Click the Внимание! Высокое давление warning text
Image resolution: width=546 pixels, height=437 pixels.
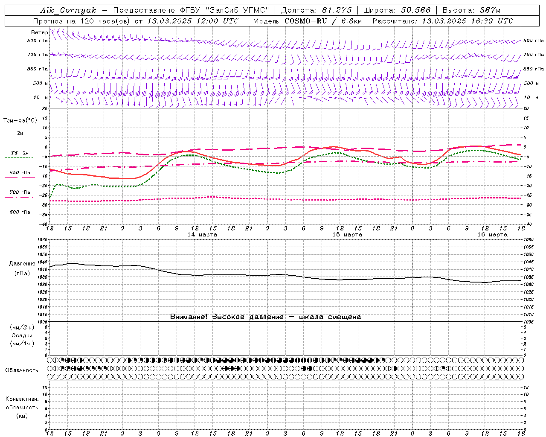click(266, 317)
